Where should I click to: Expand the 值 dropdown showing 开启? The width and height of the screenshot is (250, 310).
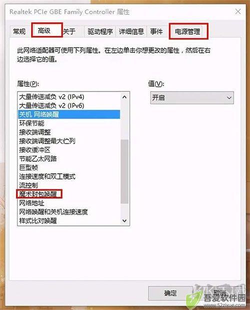pos(192,98)
